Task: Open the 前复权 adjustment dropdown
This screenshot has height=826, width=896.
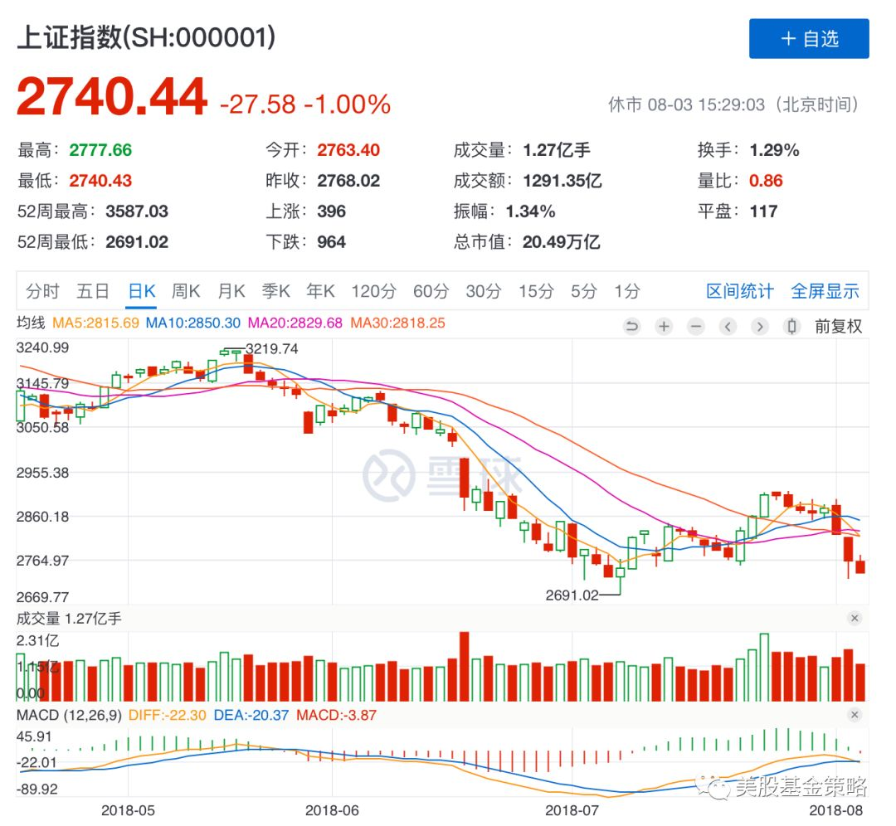Action: coord(838,327)
